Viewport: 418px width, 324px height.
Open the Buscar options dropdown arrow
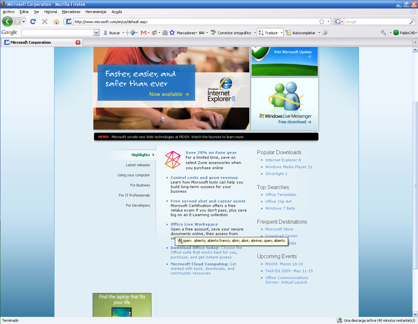123,33
